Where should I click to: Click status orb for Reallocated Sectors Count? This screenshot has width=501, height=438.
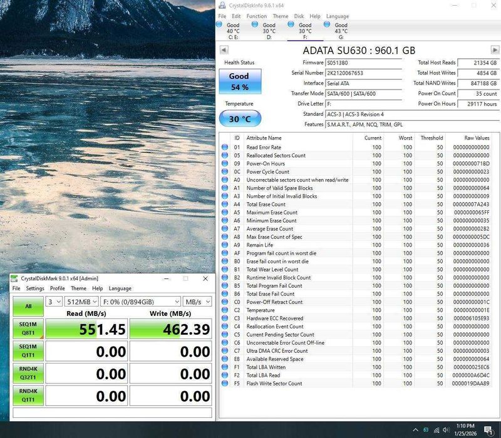click(225, 155)
